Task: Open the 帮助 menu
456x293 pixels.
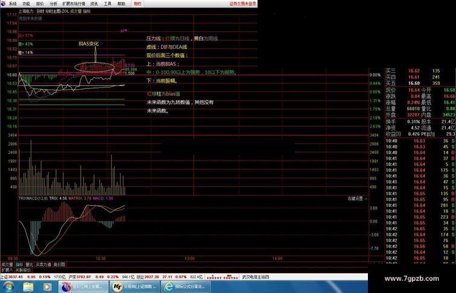Action: tap(121, 4)
